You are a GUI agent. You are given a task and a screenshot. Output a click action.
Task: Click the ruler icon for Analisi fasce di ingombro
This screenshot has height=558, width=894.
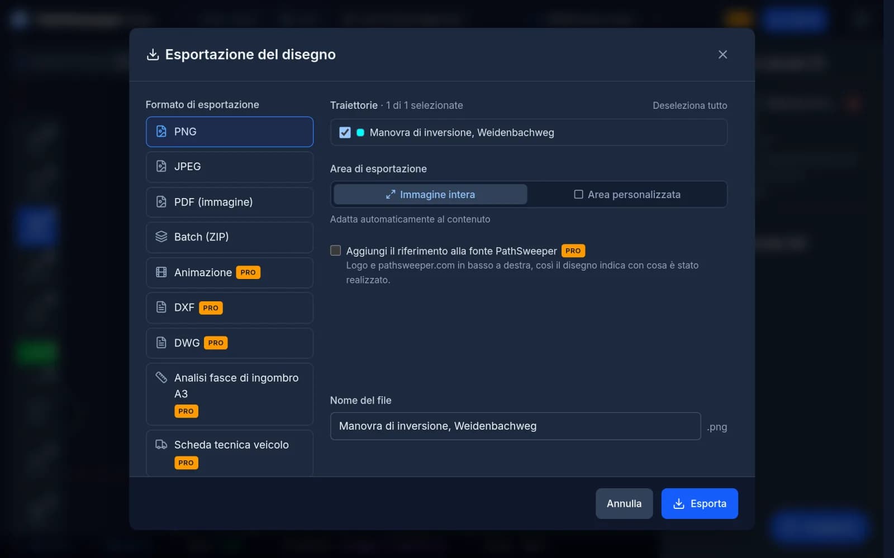click(x=161, y=378)
